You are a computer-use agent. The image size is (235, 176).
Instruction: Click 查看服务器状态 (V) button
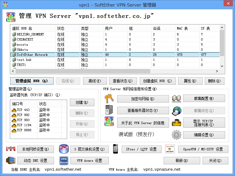(143, 110)
